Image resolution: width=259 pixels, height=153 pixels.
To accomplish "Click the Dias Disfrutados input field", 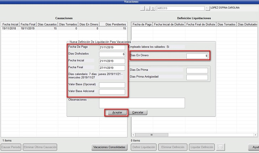I will 112,54.
